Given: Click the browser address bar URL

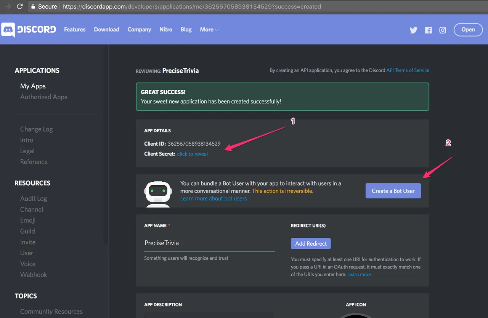Looking at the screenshot, I should [x=192, y=6].
